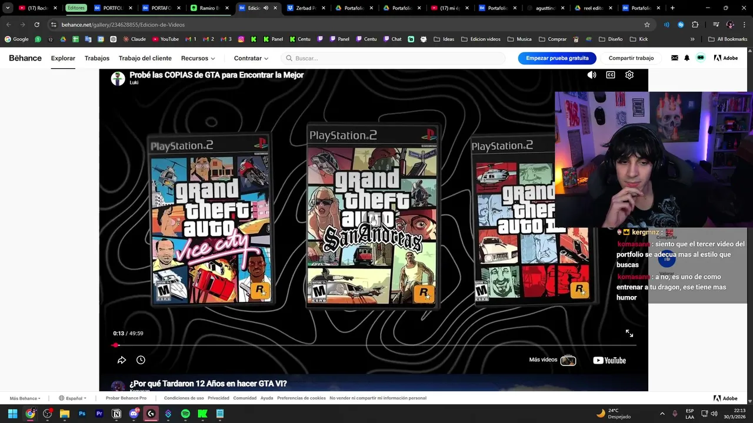Show more bookmarks with the double chevron
The image size is (753, 423).
tap(692, 39)
